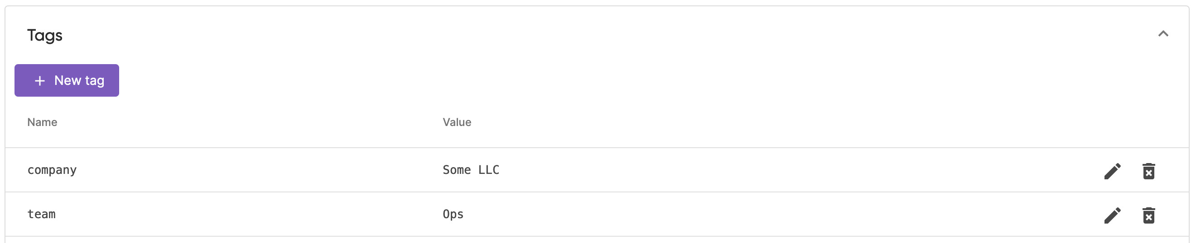Select the team tag name cell
Viewport: 1196px width, 243px height.
pos(41,214)
